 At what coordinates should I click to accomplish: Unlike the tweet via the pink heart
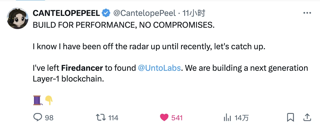point(164,117)
